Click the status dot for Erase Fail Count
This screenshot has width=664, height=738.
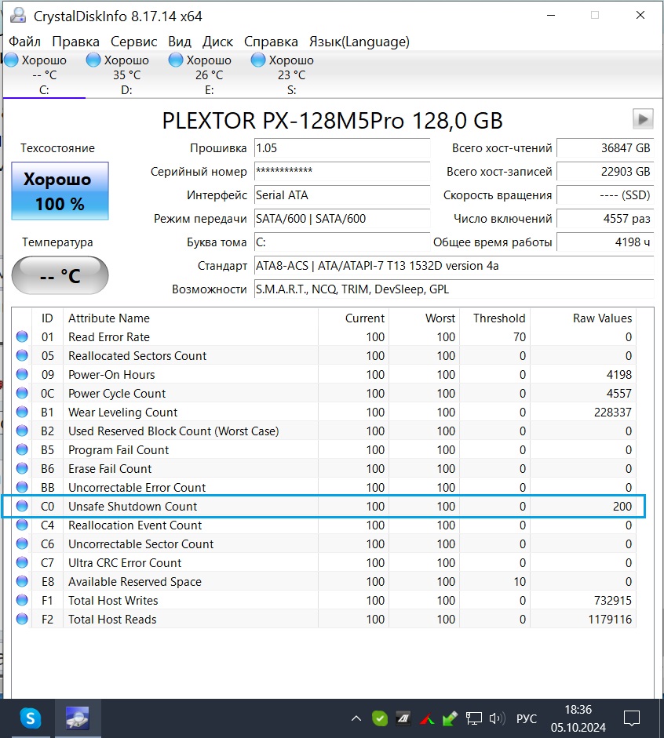click(22, 468)
